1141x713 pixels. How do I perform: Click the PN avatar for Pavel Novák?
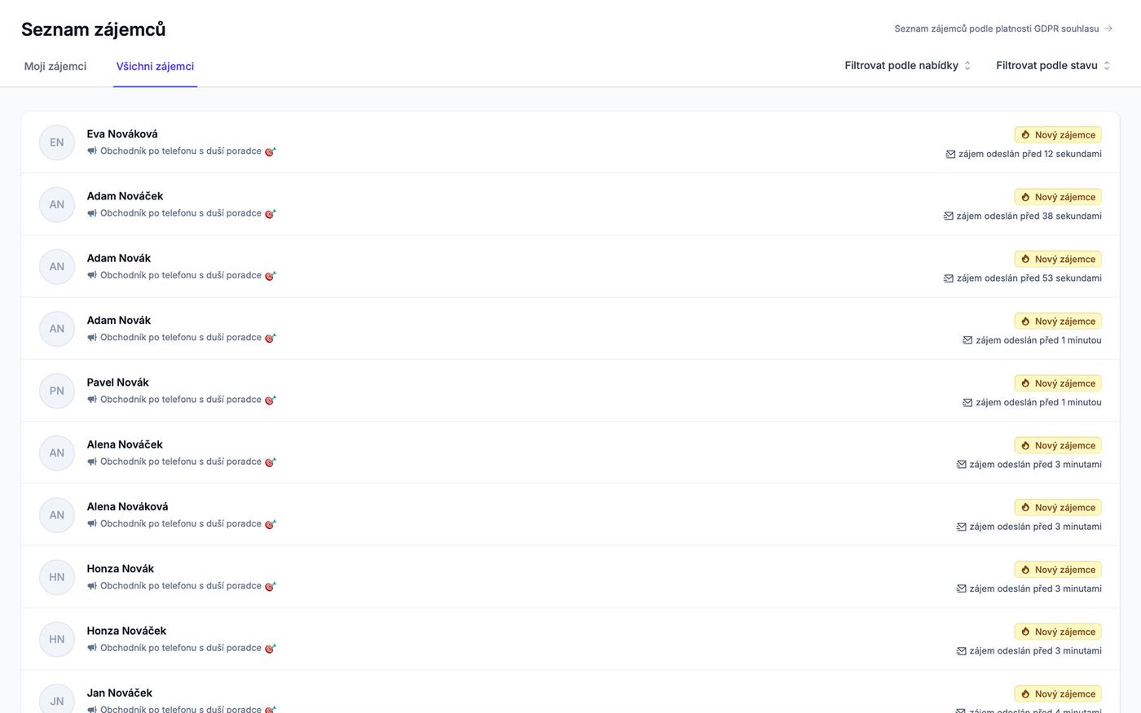[x=57, y=391]
